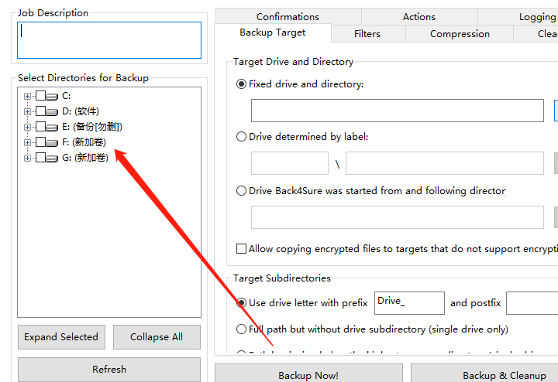The height and width of the screenshot is (382, 558).
Task: Select Drive determined by label option
Action: (242, 137)
